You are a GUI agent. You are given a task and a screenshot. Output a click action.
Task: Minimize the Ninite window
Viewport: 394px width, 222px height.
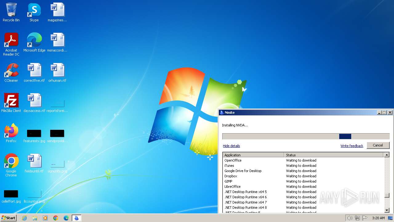coord(379,113)
